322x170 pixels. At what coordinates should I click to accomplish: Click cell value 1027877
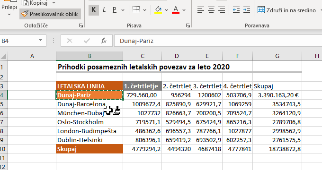[x=237, y=131]
